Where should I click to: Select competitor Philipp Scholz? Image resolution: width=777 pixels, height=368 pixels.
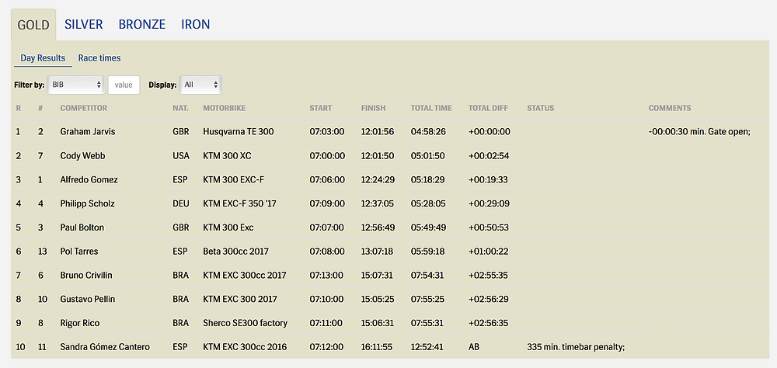(x=87, y=203)
